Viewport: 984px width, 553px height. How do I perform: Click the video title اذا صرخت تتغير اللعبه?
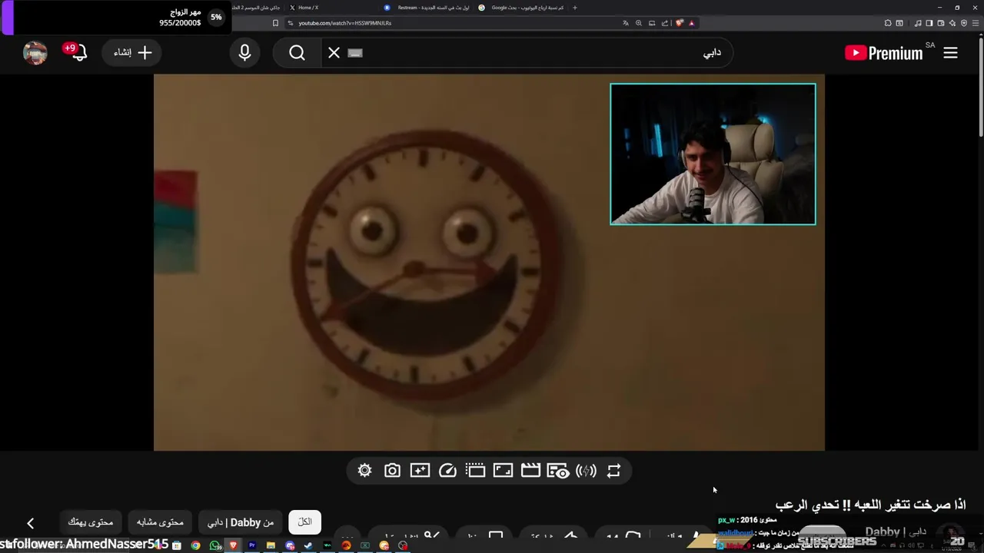tap(871, 505)
